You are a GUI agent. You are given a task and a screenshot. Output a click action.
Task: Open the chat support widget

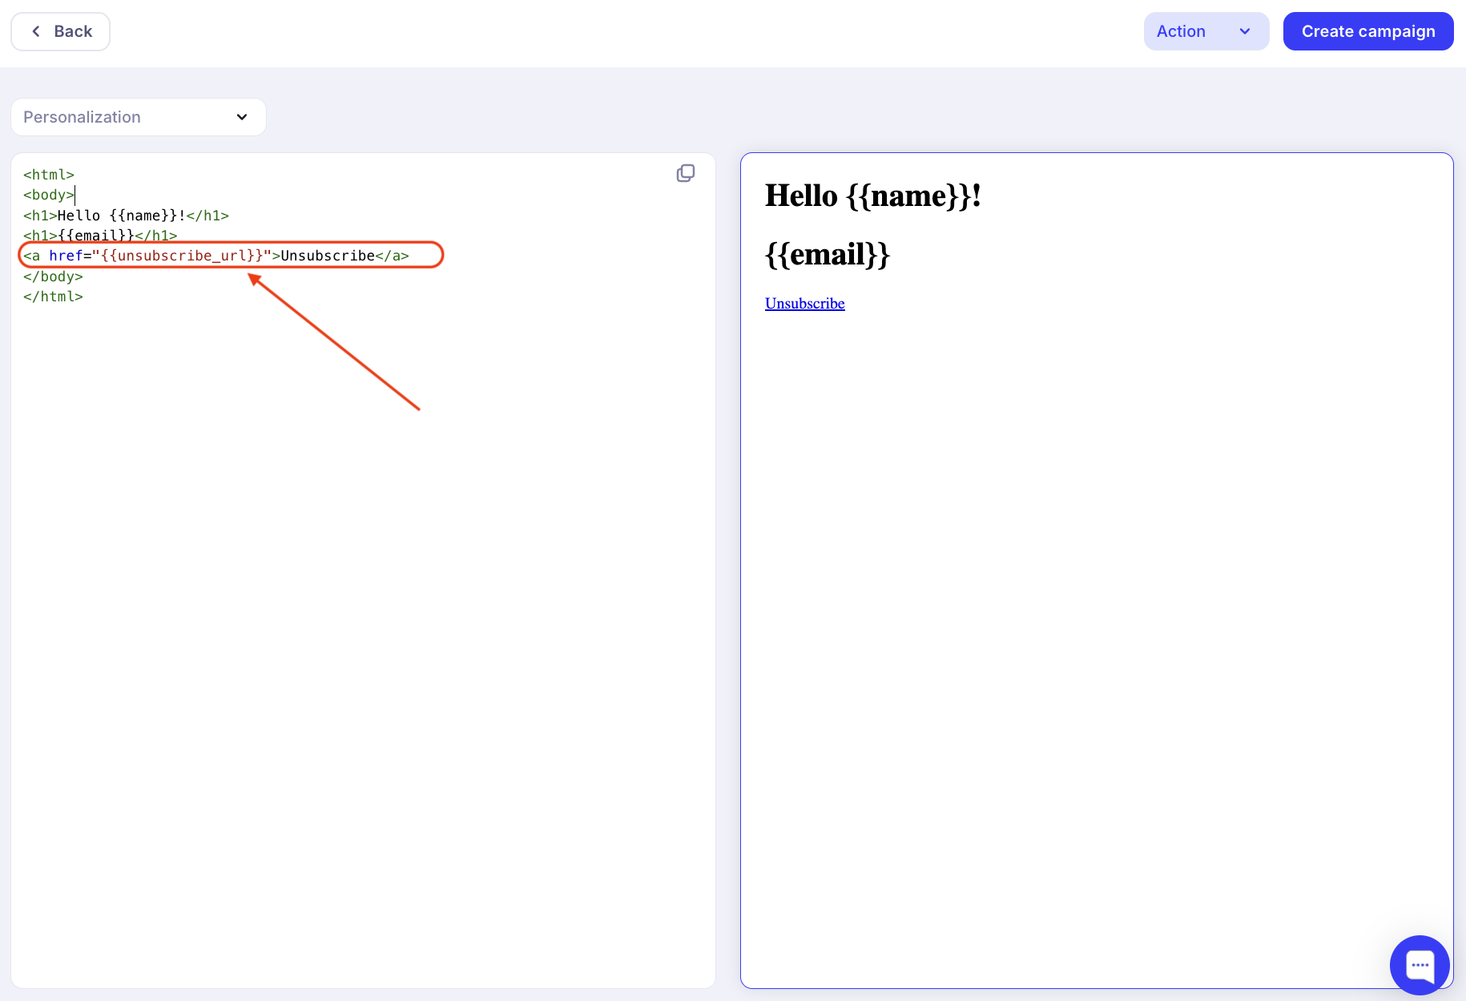(x=1419, y=964)
